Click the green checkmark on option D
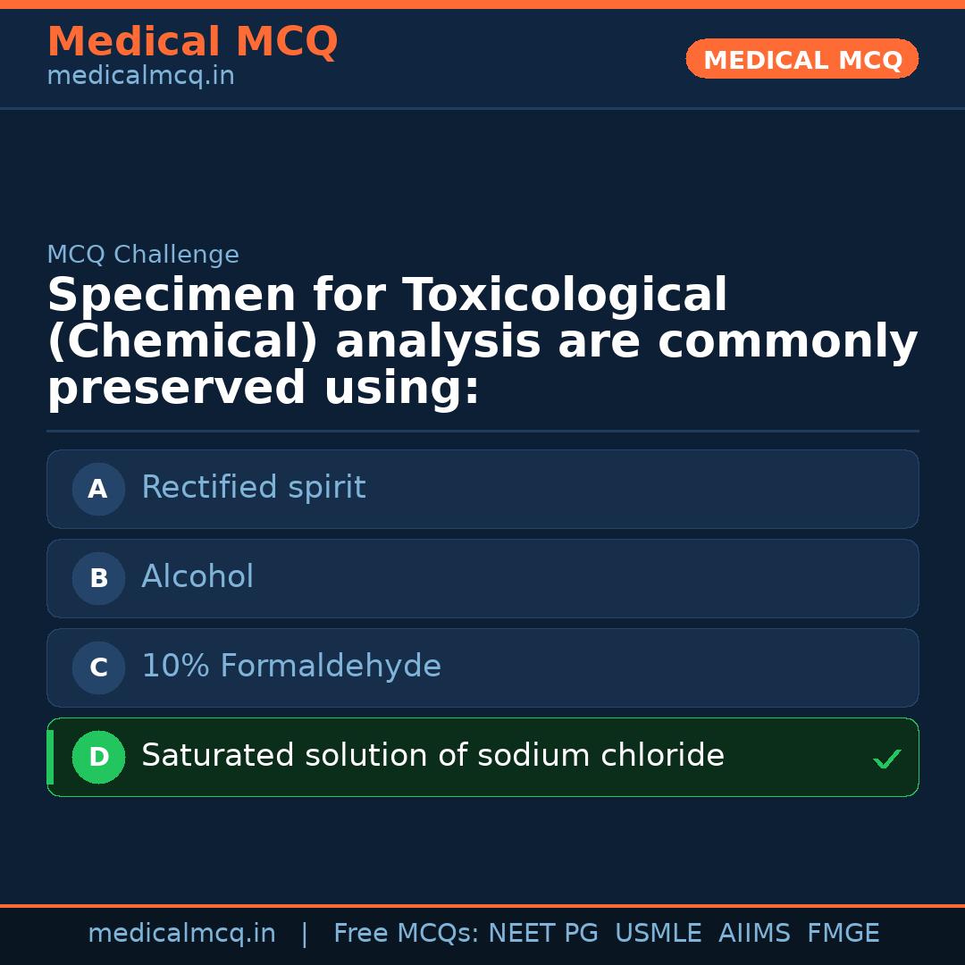The image size is (965, 965). 886,759
